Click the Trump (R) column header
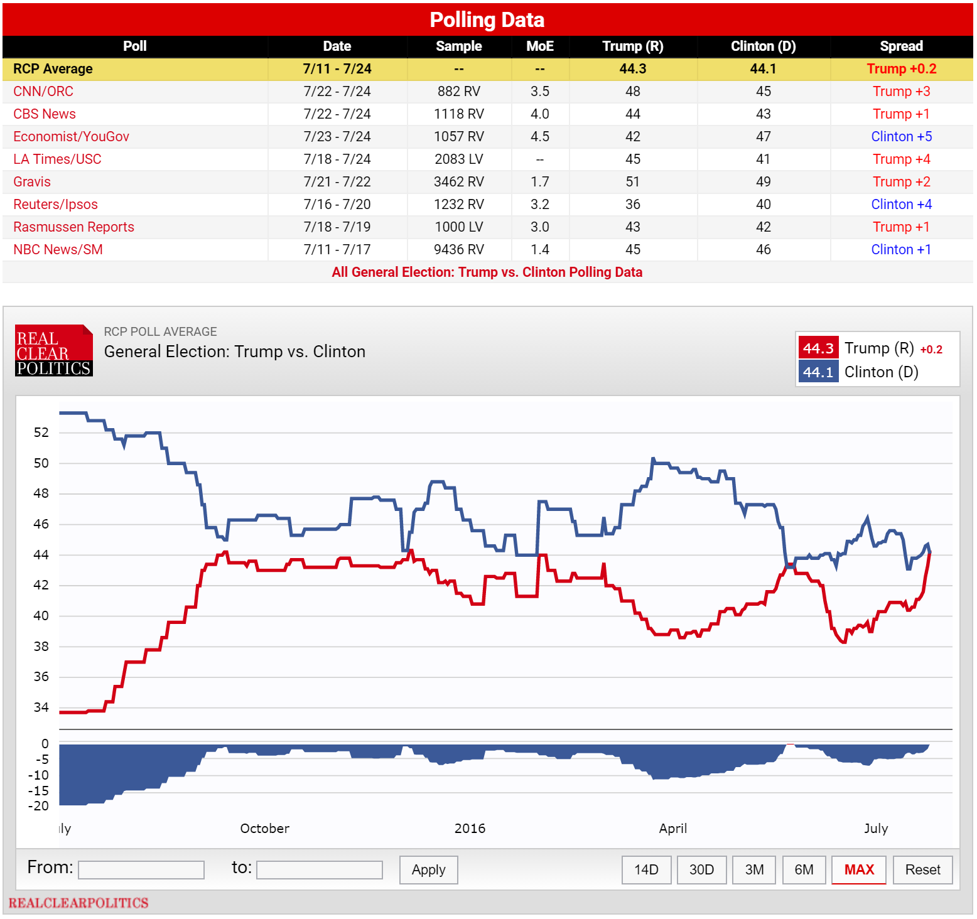Viewport: 977px width, 919px height. 633,46
